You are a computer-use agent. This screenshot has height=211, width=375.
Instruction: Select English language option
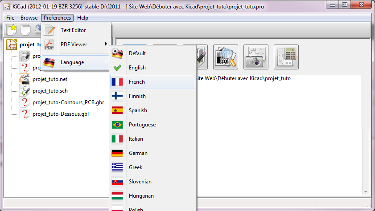click(152, 68)
